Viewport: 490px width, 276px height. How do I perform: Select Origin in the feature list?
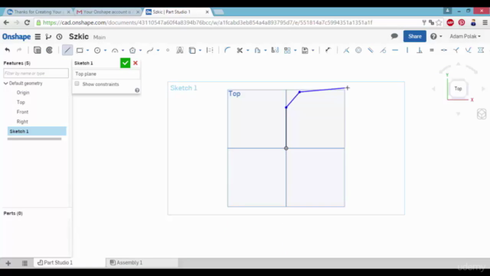pos(23,93)
